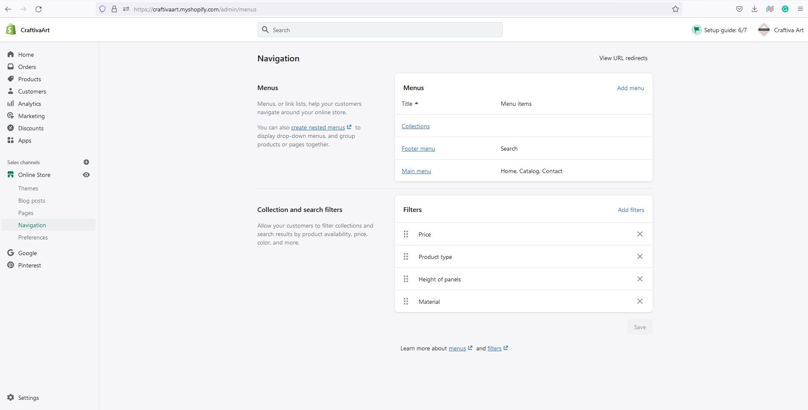Viewport: 808px width, 410px height.
Task: Open the Craftiva Art account menu
Action: point(781,30)
